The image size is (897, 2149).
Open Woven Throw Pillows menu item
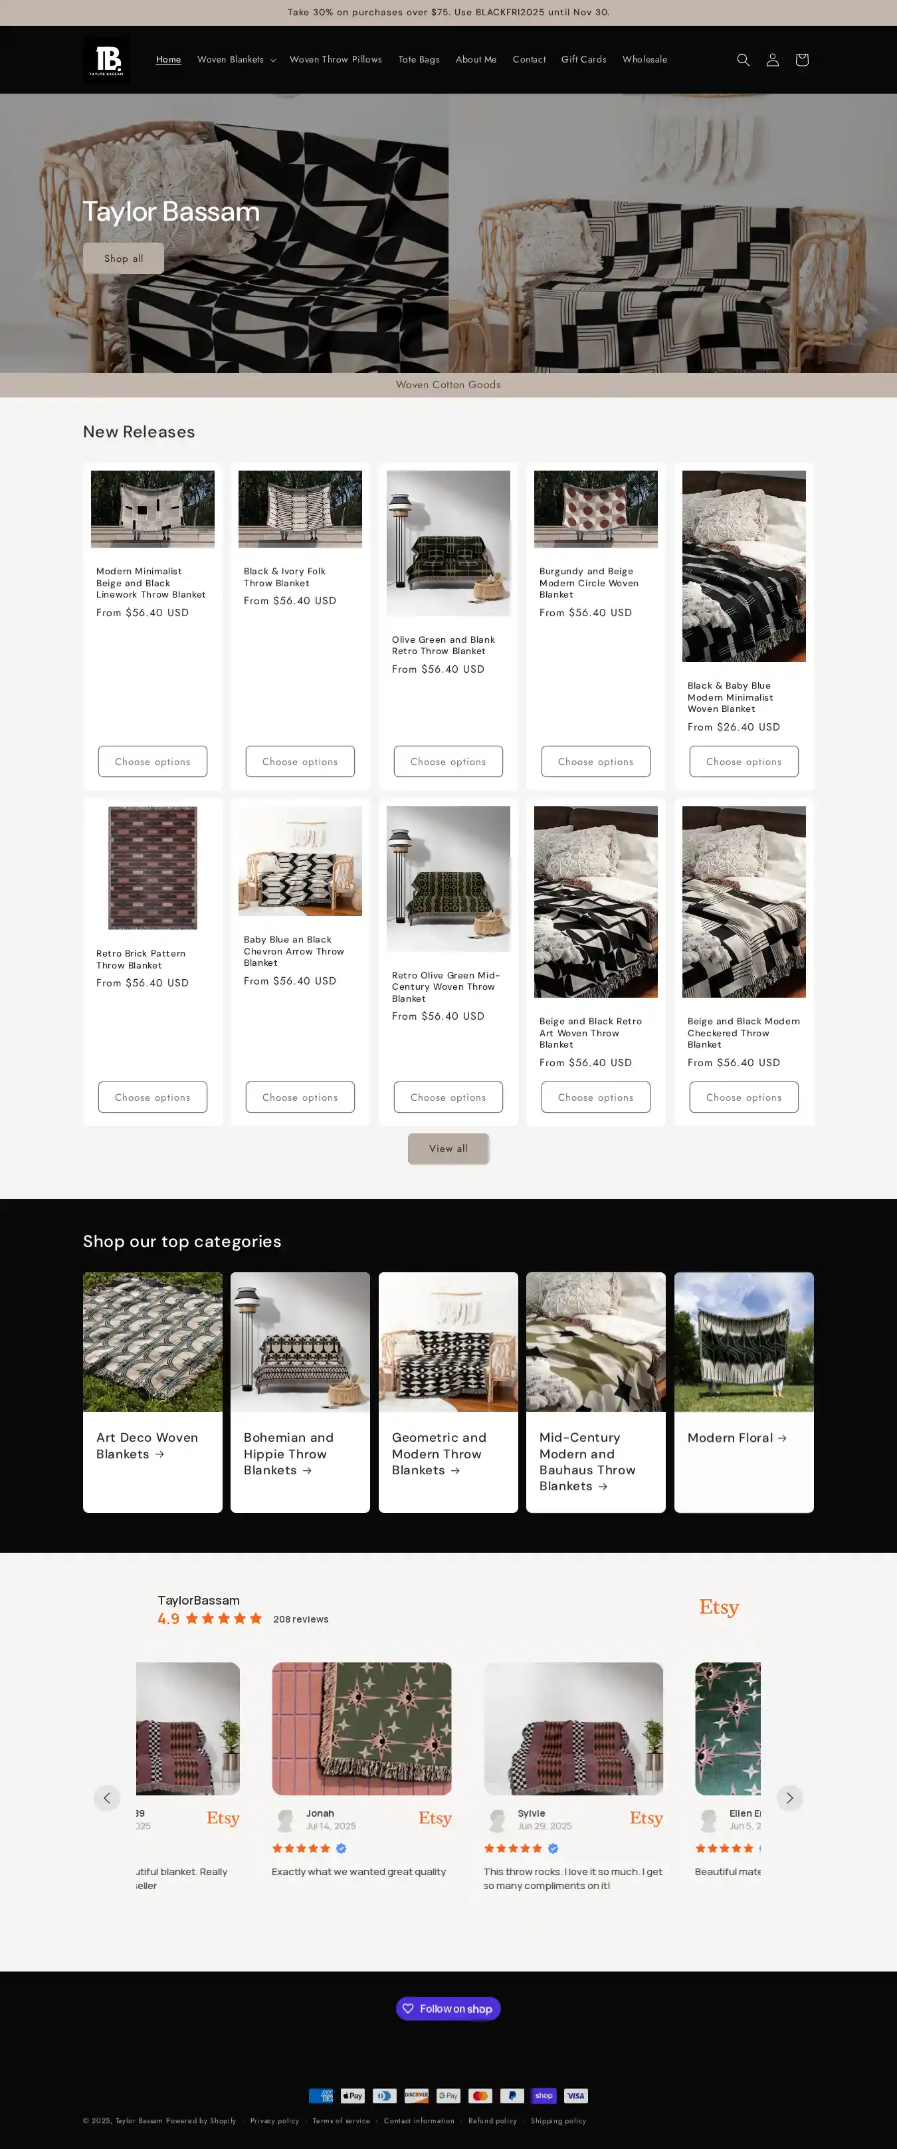coord(335,59)
